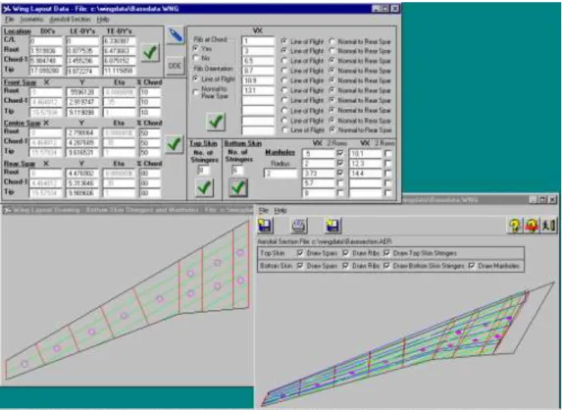Click the Wing Layout Drawing window title bar
Viewport: 562px width, 410px height.
[x=128, y=210]
